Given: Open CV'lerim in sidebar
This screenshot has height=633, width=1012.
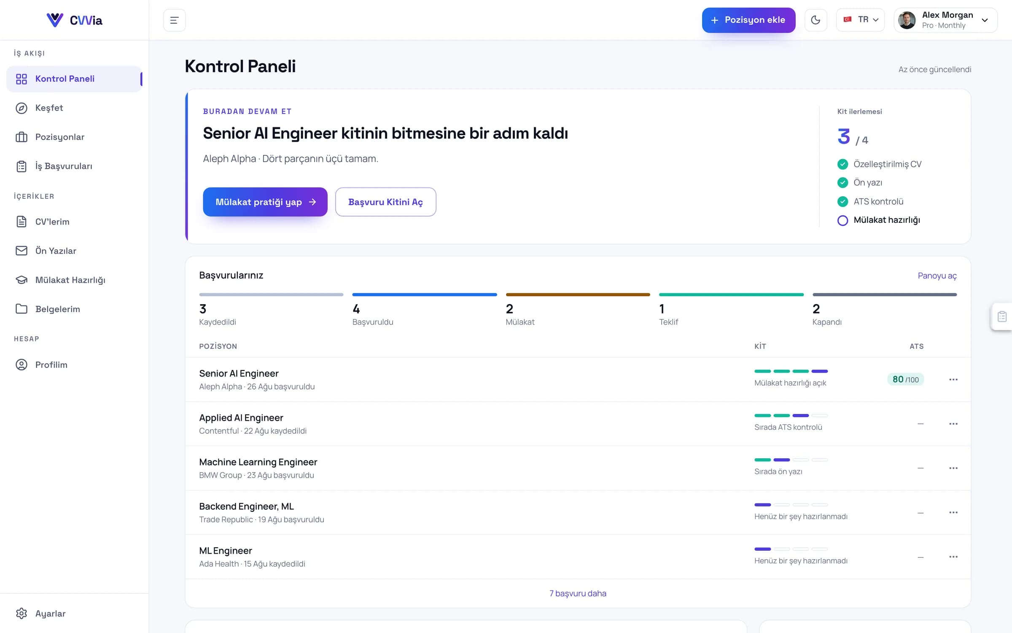Looking at the screenshot, I should click(x=74, y=222).
